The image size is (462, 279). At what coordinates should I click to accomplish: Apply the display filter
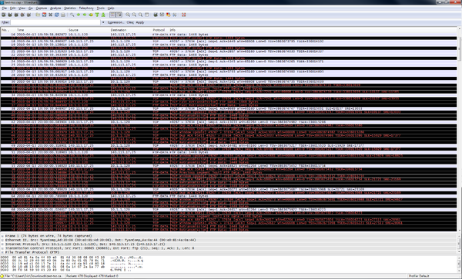[x=140, y=22]
